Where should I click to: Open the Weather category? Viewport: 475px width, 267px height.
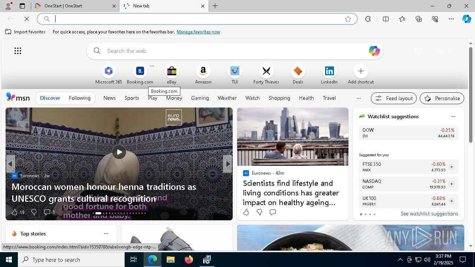coord(227,98)
